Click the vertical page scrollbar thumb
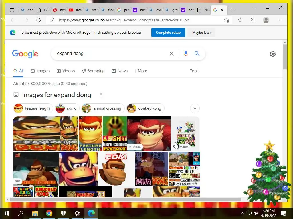The height and width of the screenshot is (219, 293). pos(285,57)
